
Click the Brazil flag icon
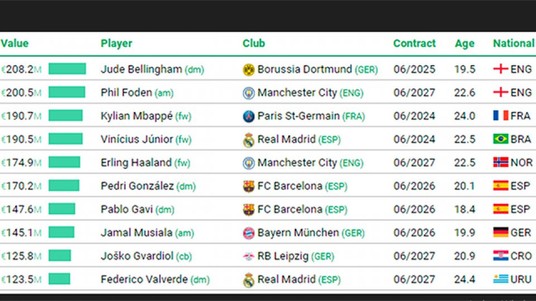click(x=500, y=139)
